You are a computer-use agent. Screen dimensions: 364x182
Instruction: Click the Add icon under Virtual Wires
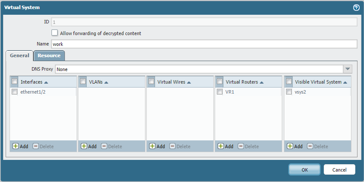point(152,146)
